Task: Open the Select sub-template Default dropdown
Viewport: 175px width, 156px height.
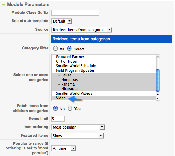Action: (x=62, y=21)
